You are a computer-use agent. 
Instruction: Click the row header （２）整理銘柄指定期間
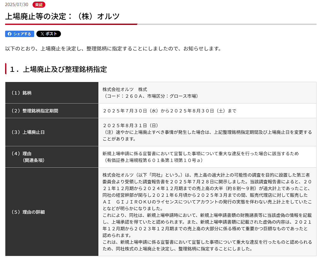(52, 111)
